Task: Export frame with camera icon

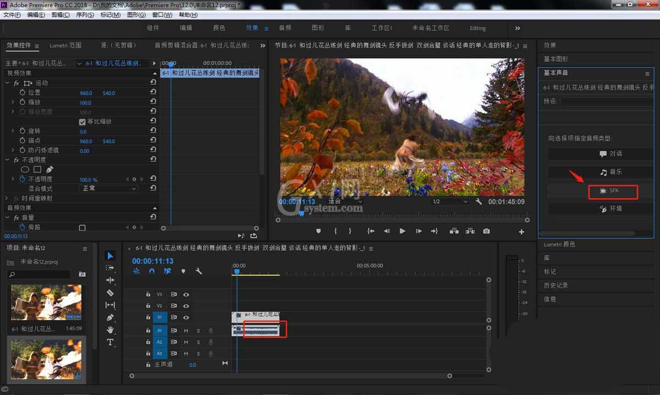Action: coord(486,232)
